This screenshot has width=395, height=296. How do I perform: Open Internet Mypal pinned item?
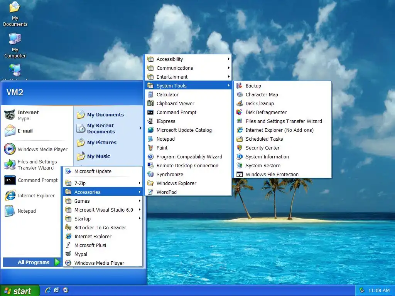pyautogui.click(x=37, y=115)
